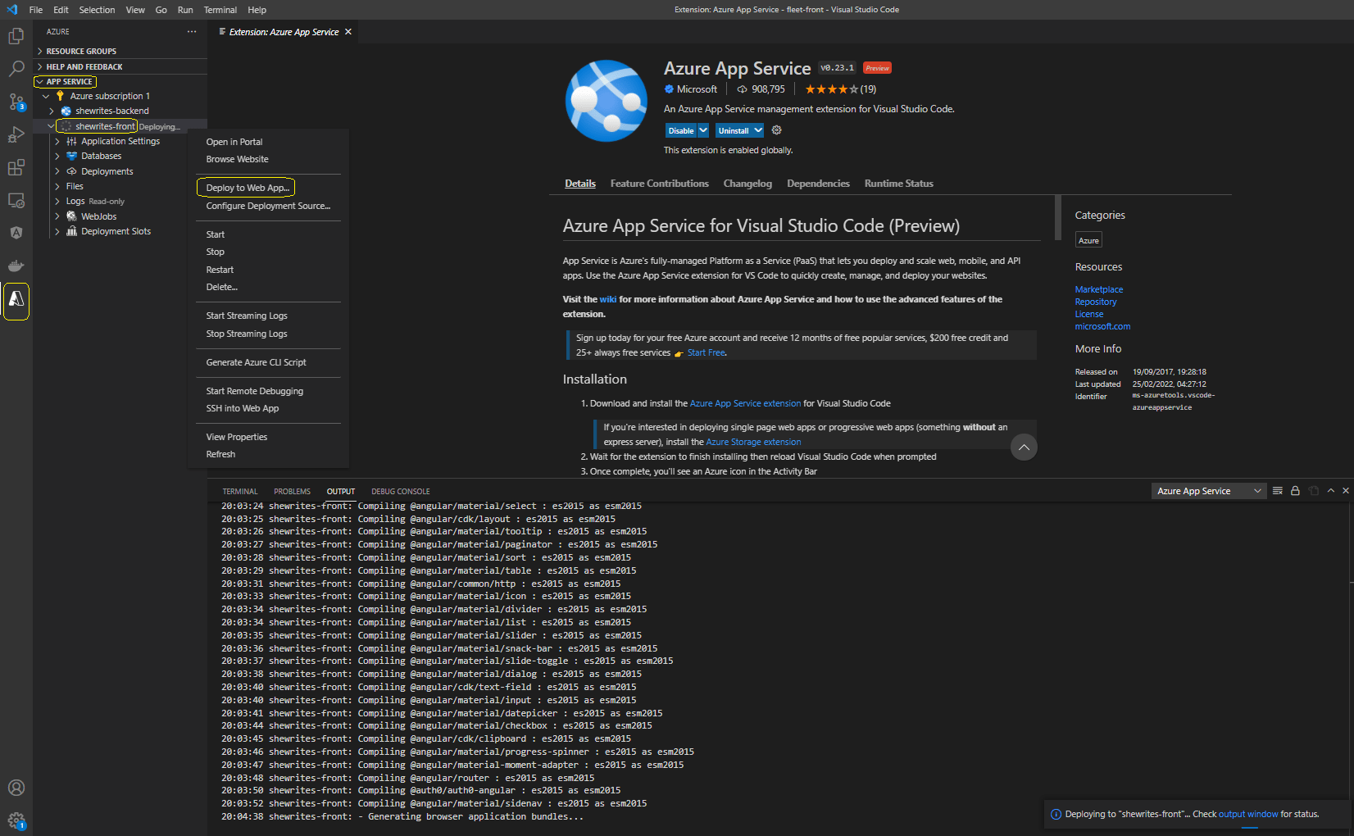
Task: Switch to Feature Contributions tab
Action: [x=660, y=184]
